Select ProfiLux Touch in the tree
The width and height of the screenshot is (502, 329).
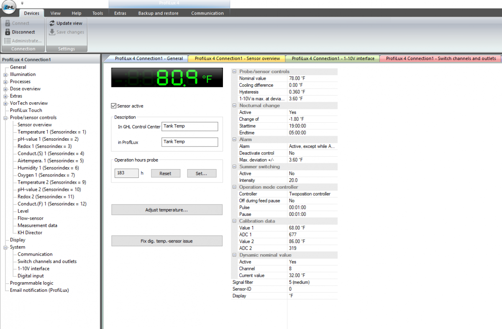tap(26, 111)
